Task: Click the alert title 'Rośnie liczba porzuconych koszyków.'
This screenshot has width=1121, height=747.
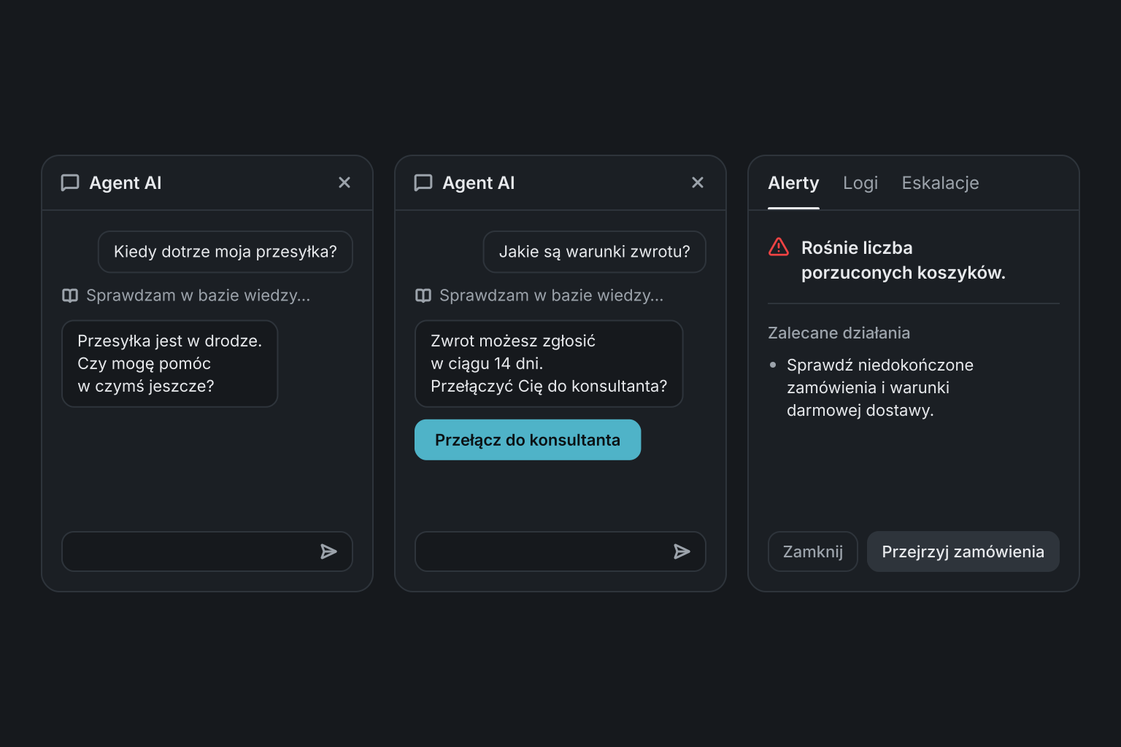Action: 904,260
